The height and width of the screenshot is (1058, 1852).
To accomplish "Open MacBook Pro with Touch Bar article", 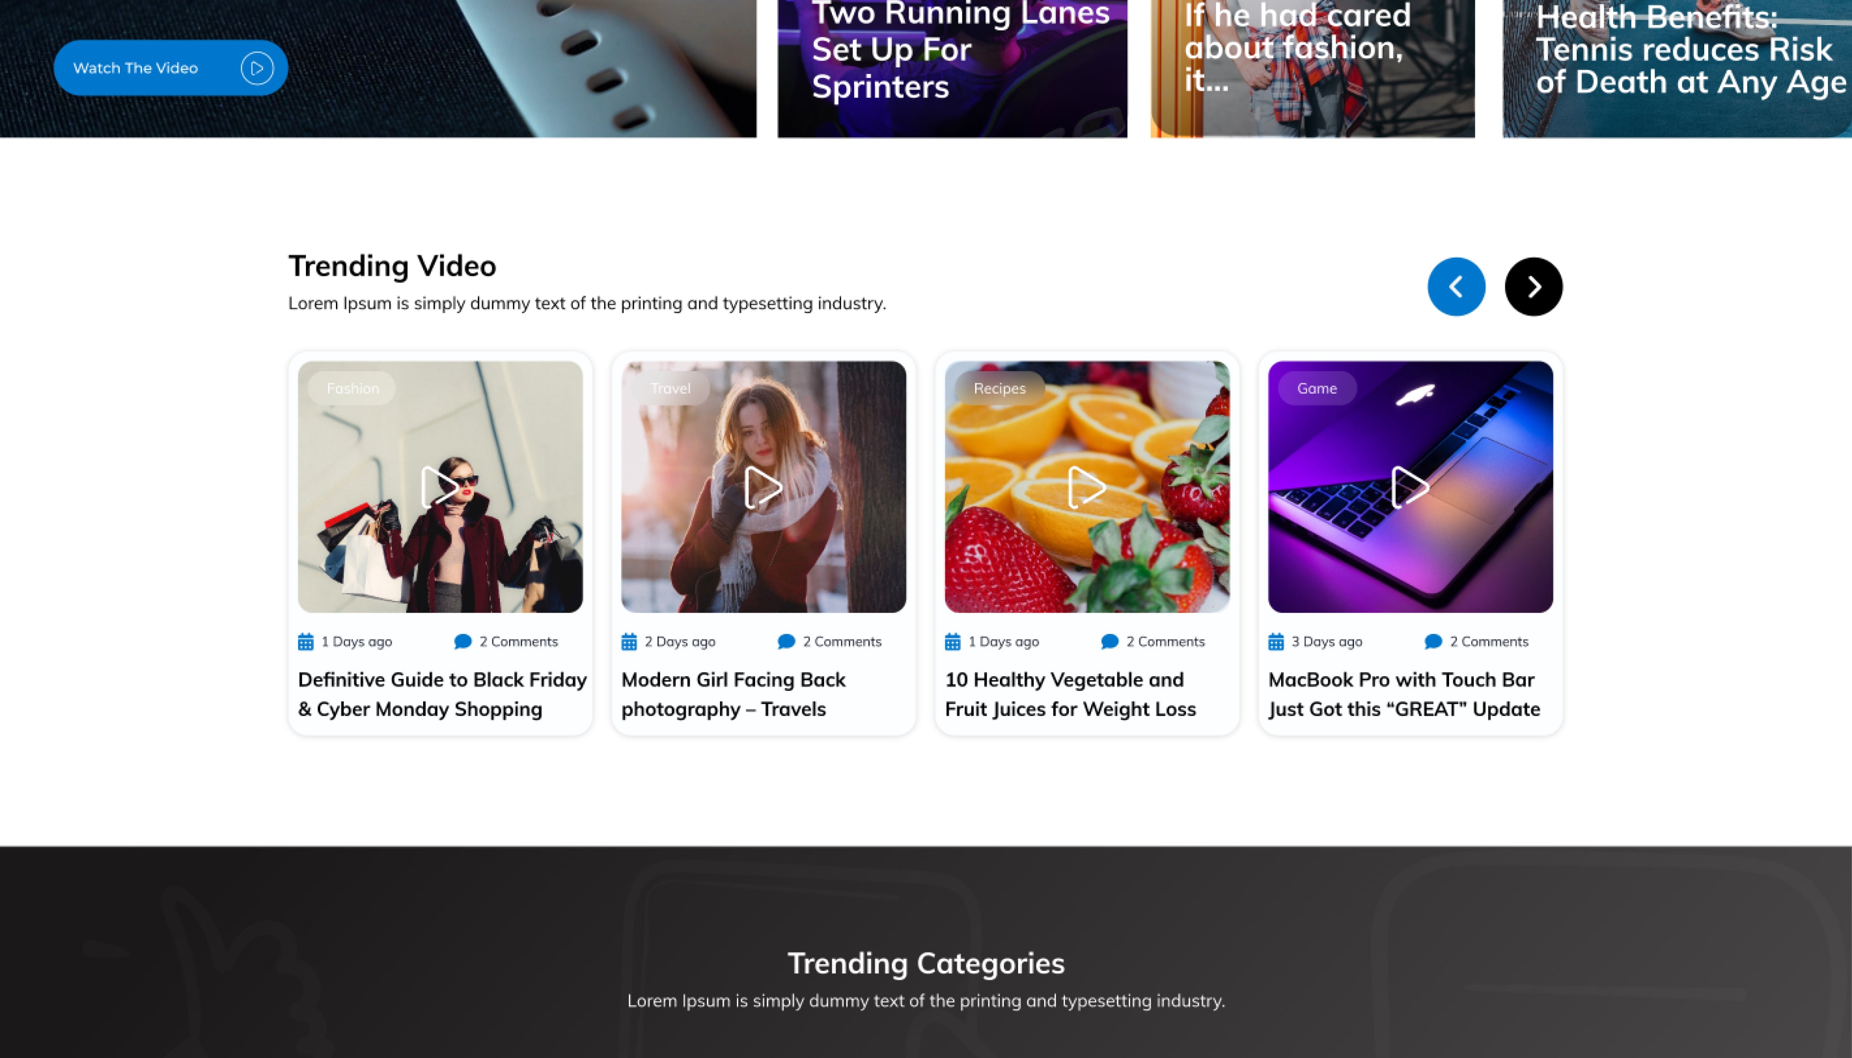I will coord(1403,694).
